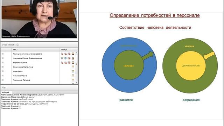Tick checkbox next to Павлова Ирина in list

[2, 76]
